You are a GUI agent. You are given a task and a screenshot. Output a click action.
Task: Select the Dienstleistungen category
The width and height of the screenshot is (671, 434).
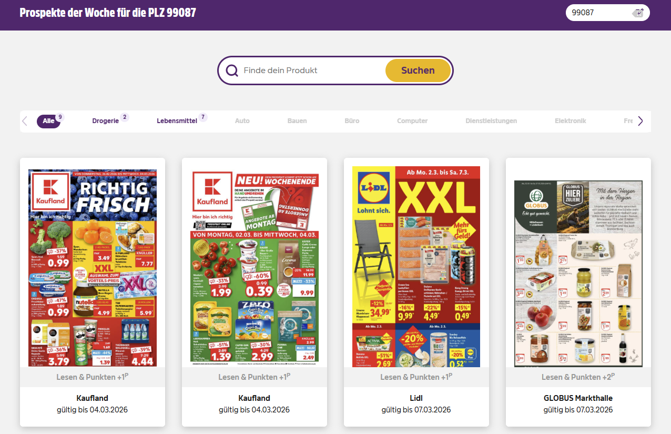point(491,121)
